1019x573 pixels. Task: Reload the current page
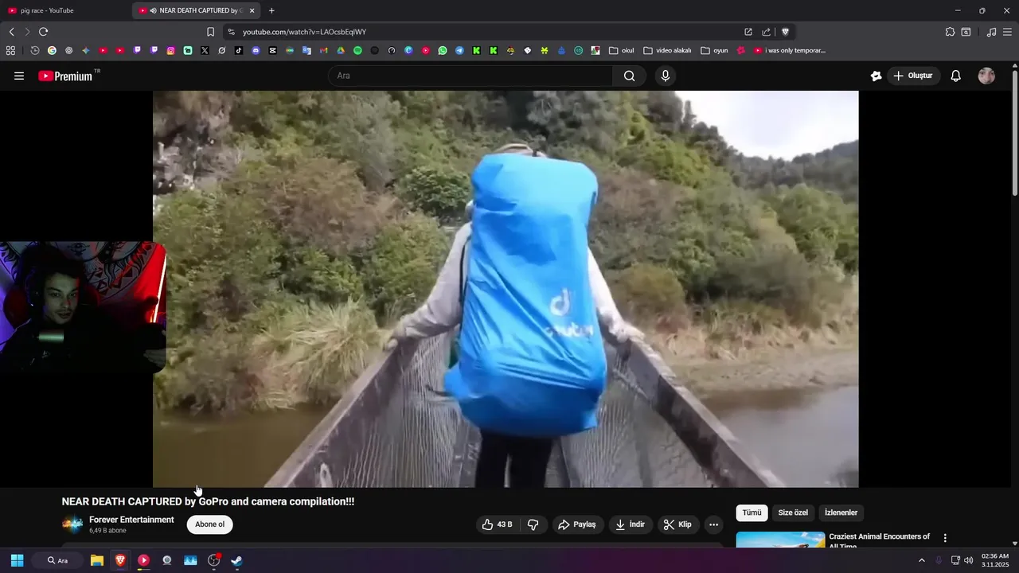point(43,32)
